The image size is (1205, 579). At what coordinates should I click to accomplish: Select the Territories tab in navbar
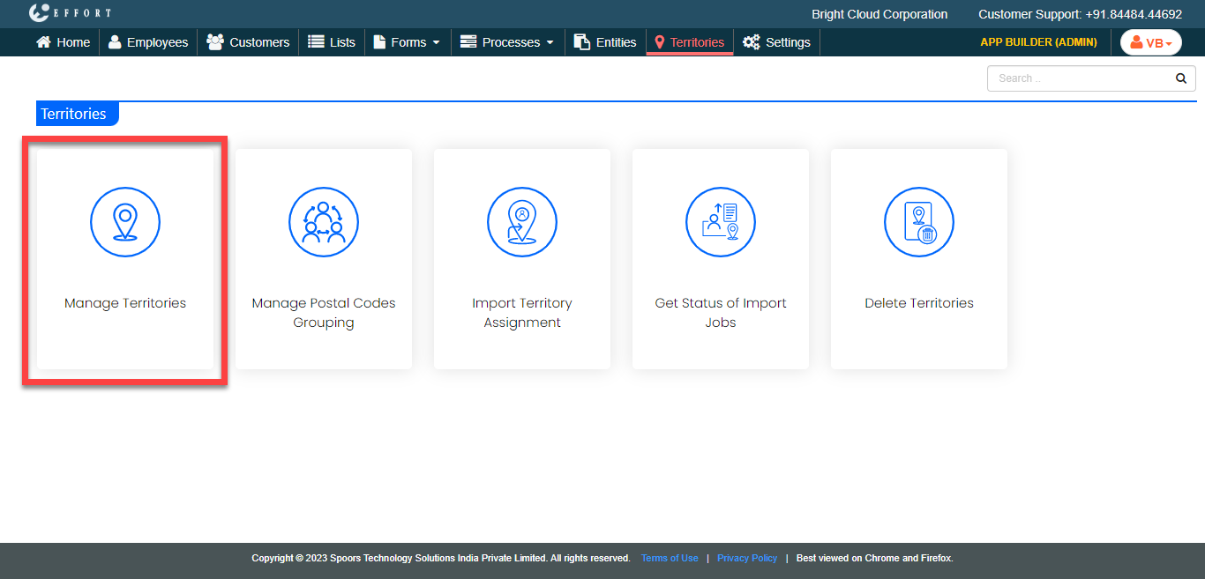(689, 42)
